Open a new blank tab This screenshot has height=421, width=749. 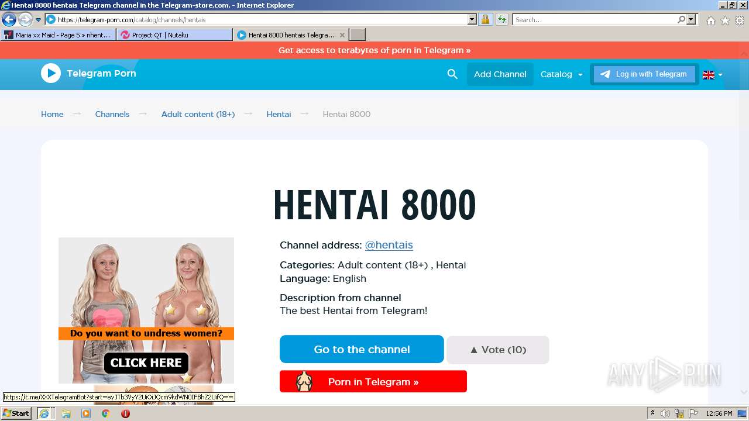pos(358,35)
